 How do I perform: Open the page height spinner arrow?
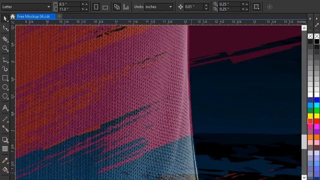coord(82,9)
